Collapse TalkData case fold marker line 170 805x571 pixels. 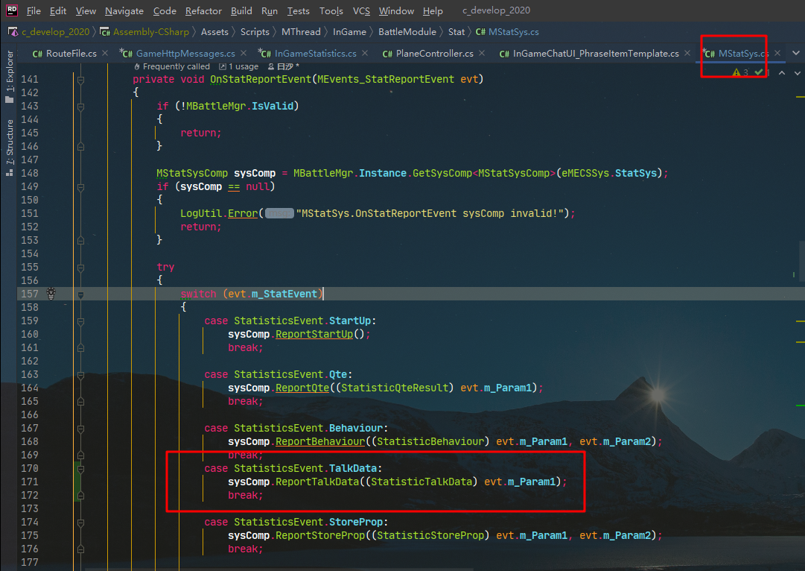click(x=80, y=469)
